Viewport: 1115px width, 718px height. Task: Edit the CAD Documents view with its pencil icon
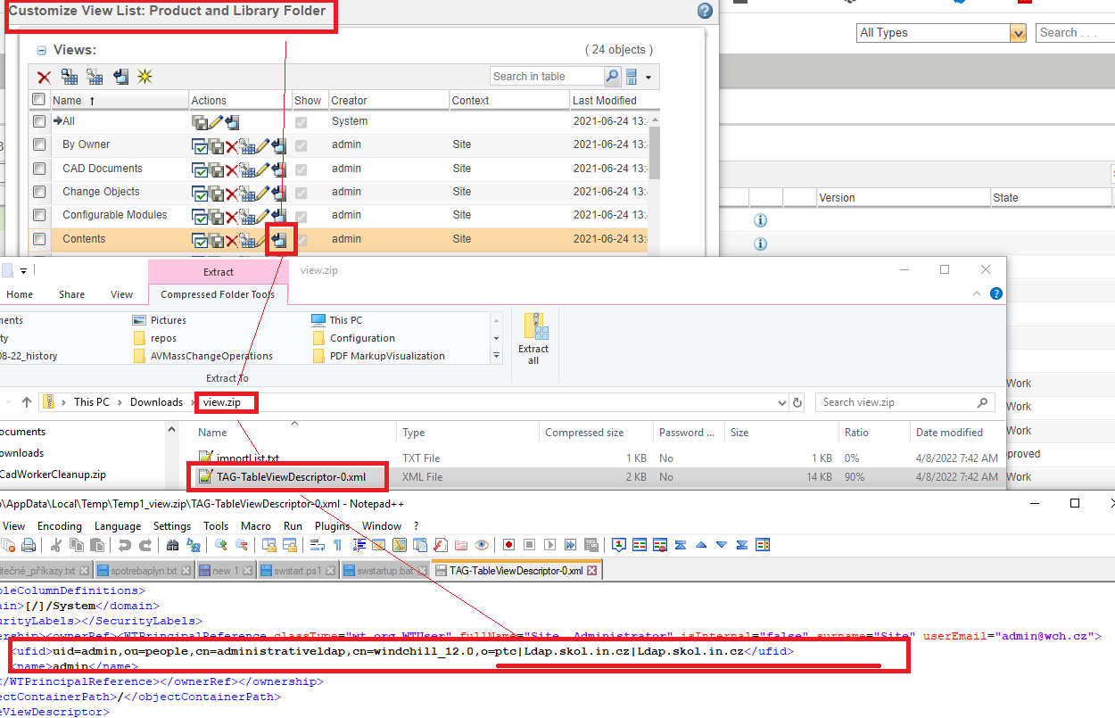coord(264,169)
